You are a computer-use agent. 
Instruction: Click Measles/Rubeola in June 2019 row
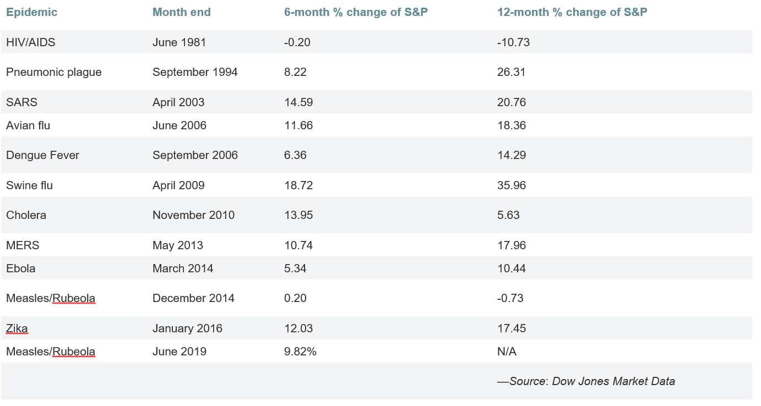coord(51,352)
